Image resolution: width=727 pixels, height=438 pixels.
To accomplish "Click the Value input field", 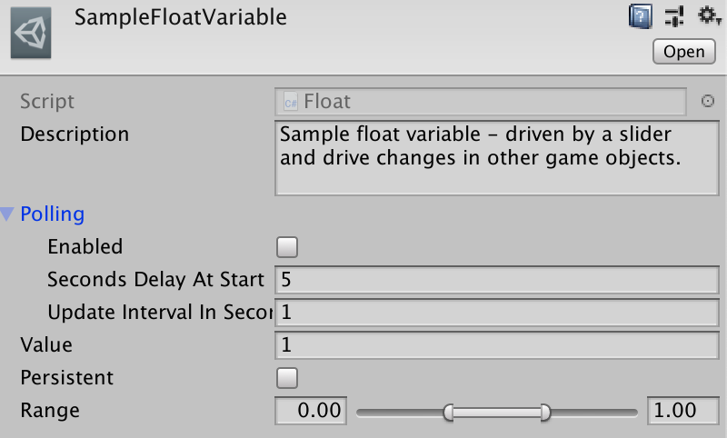I will tap(496, 344).
